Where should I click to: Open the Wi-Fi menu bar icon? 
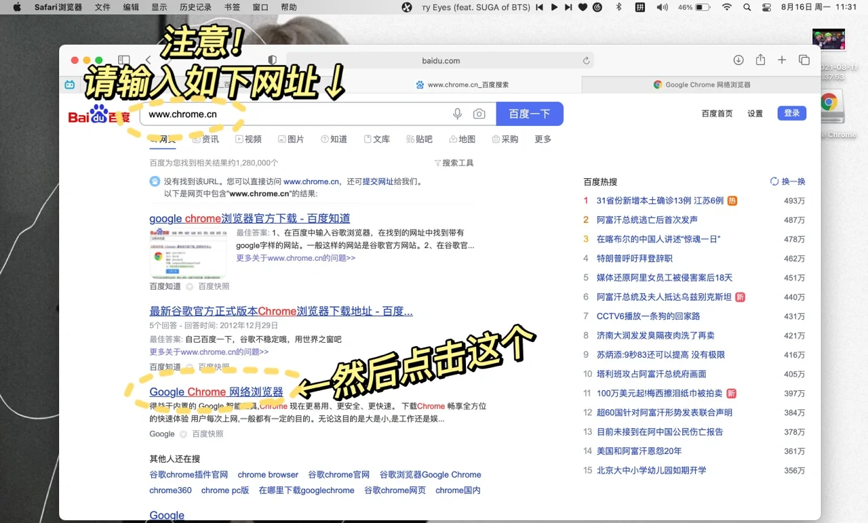[x=727, y=7]
